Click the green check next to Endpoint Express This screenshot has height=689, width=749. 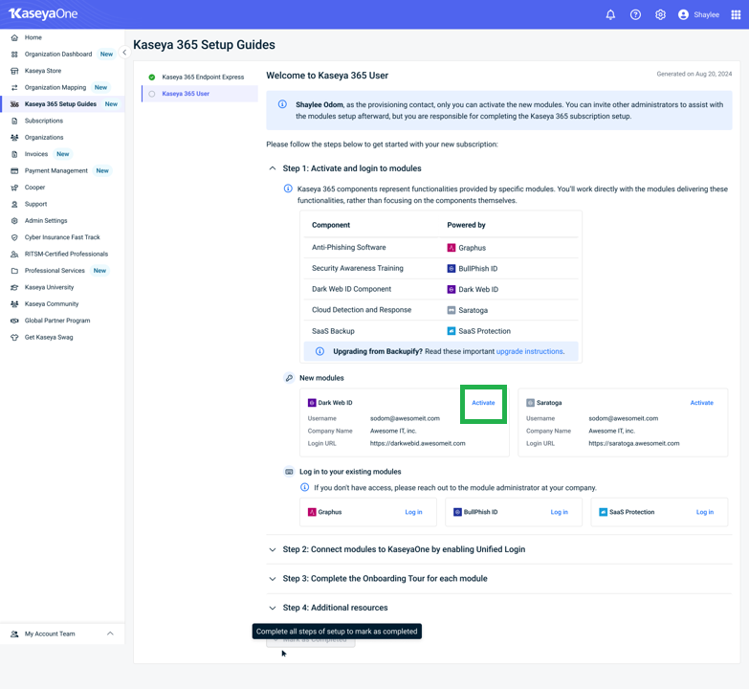pyautogui.click(x=152, y=77)
